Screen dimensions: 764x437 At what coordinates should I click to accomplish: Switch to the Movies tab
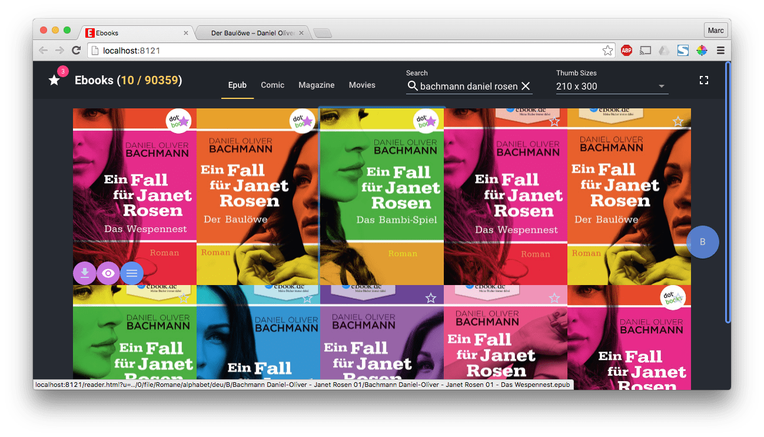362,85
